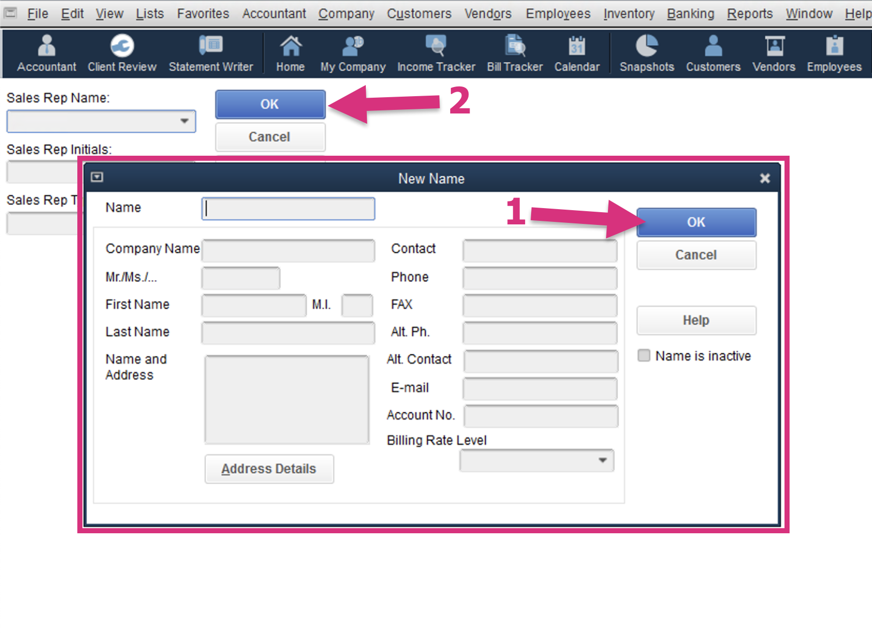Check the Name is inactive box

tap(644, 356)
